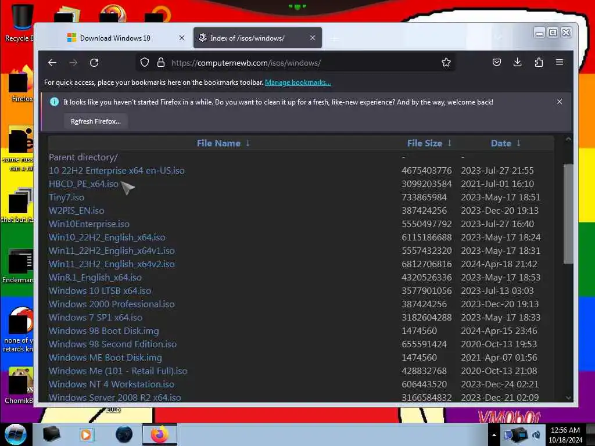Launch the media player taskbar icon
This screenshot has height=446, width=595.
(86, 434)
